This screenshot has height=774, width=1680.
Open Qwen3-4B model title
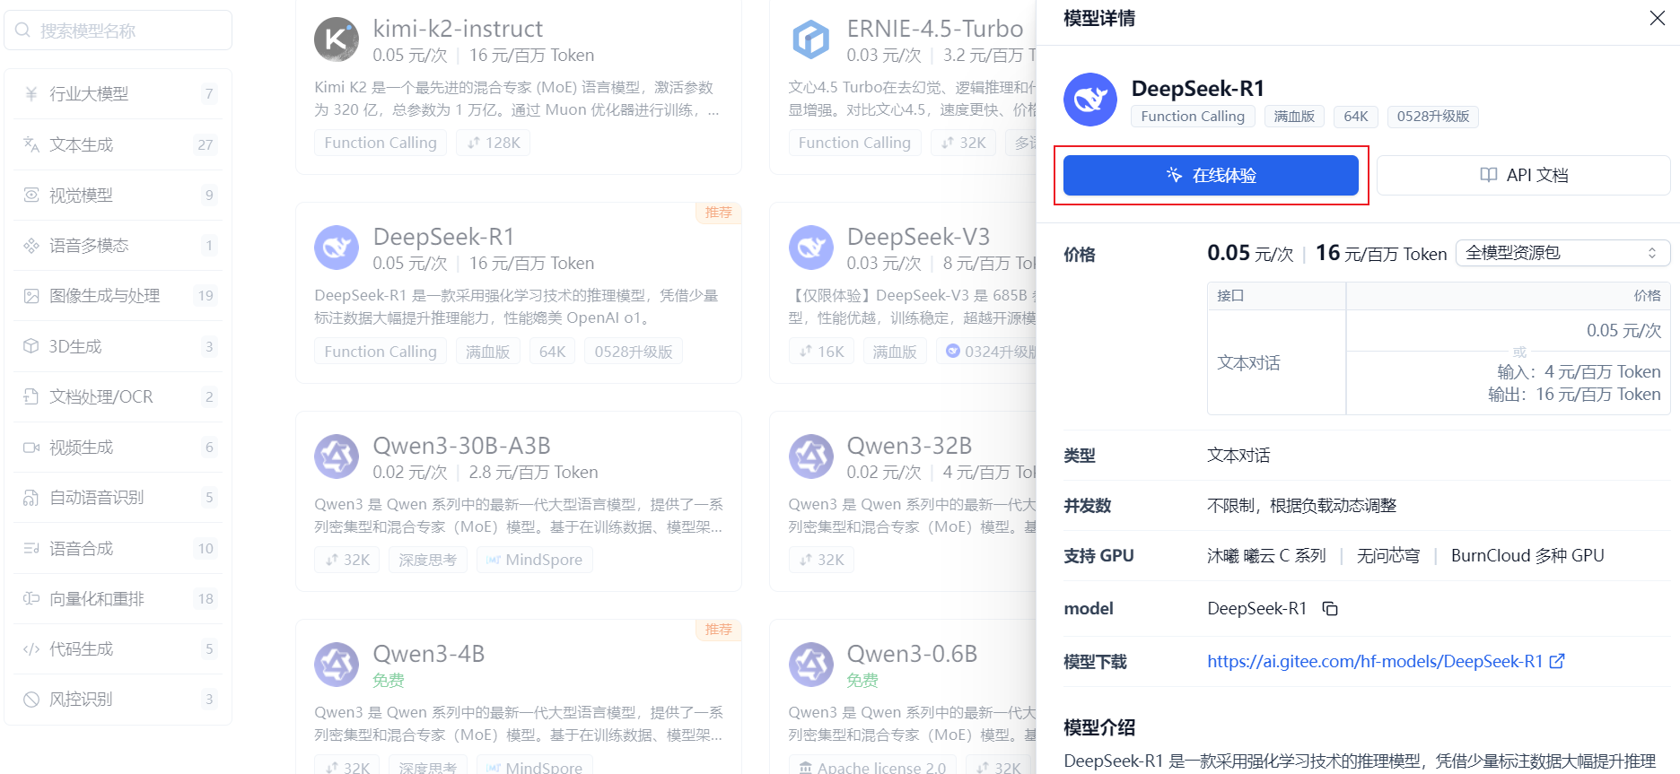(428, 654)
